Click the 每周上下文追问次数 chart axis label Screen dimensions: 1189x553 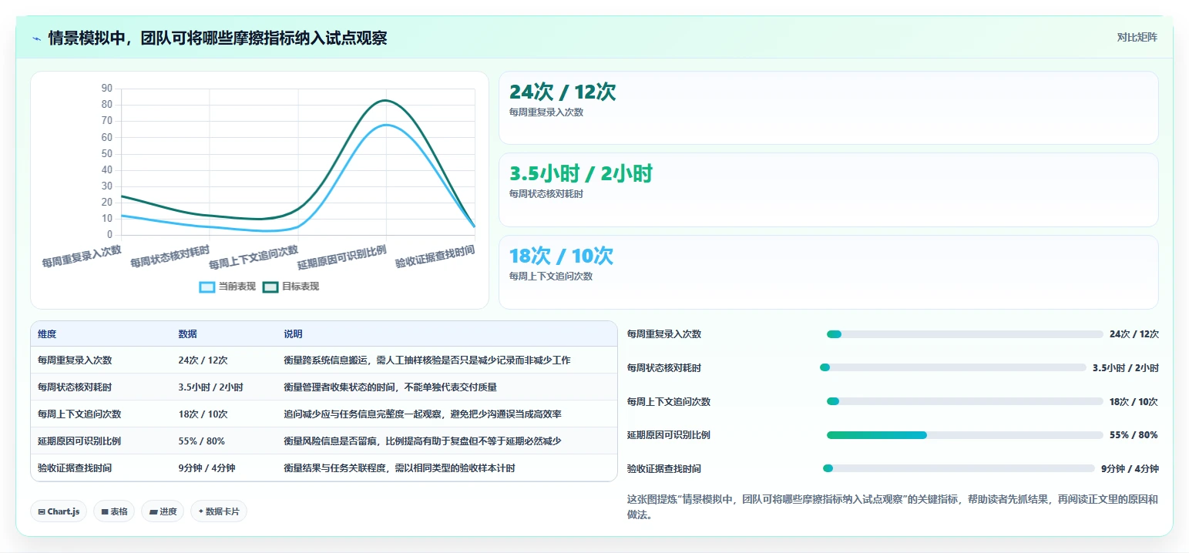pyautogui.click(x=254, y=256)
